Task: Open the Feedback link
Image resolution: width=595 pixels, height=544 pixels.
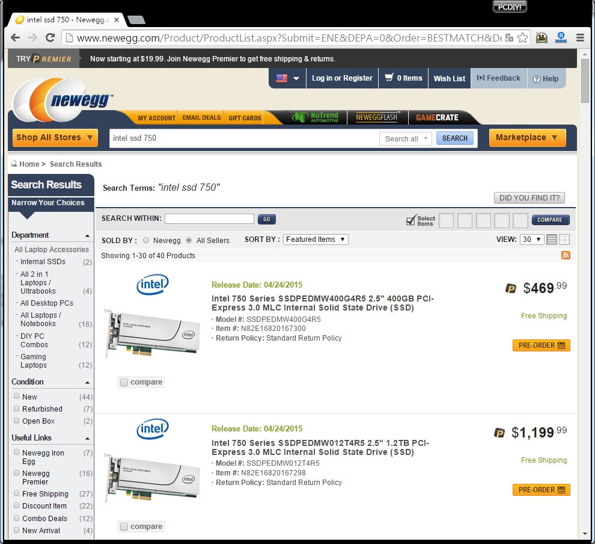Action: (x=499, y=78)
